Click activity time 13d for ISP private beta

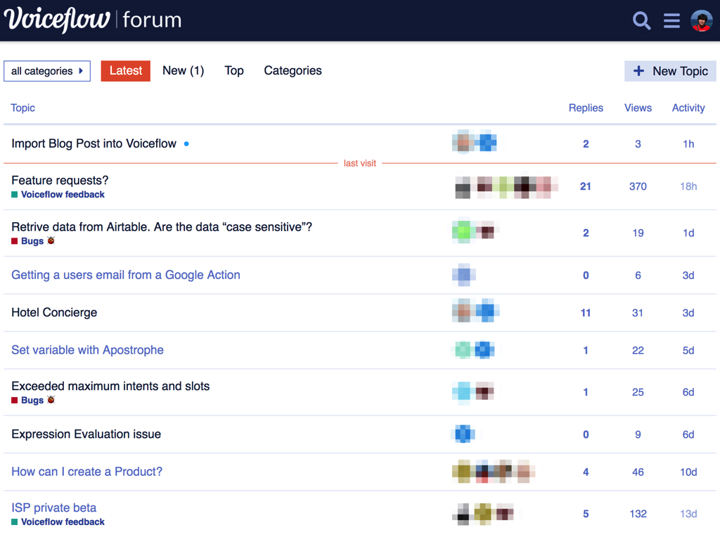(x=688, y=514)
